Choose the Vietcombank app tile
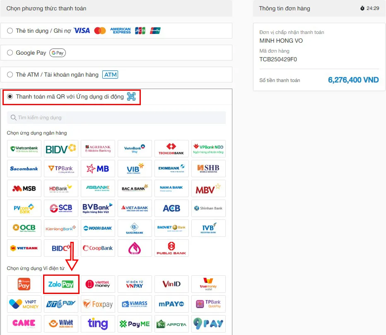Image resolution: width=386 pixels, height=335 pixels. pos(24,149)
